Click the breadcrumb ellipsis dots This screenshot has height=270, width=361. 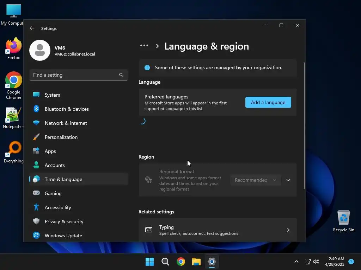point(144,45)
